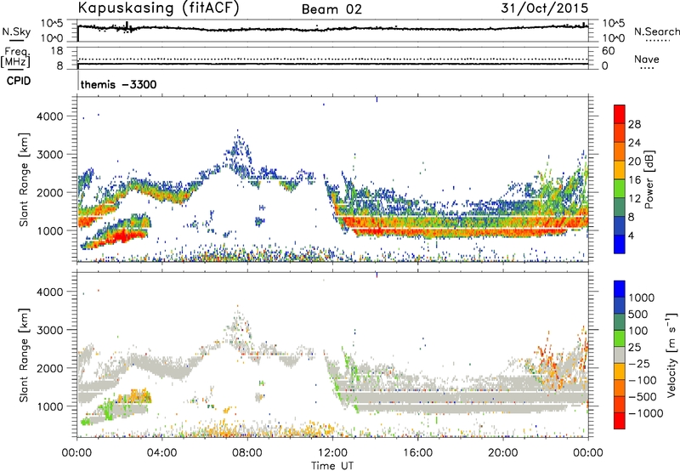This screenshot has height=471, width=680.
Task: Click the 'Beam 02' label
Action: click(x=331, y=9)
